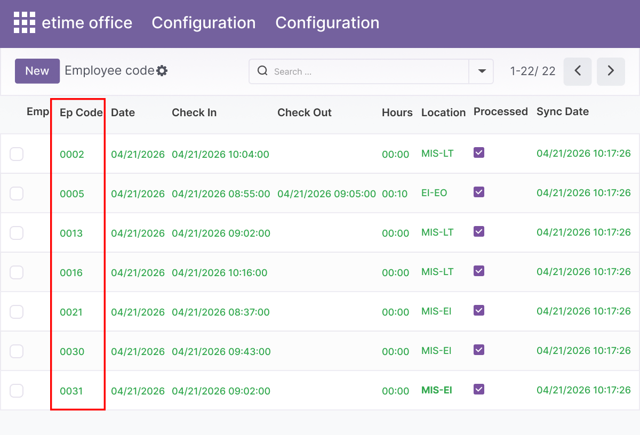This screenshot has height=435, width=640.
Task: Open record with Ep Code 0031
Action: tap(71, 391)
